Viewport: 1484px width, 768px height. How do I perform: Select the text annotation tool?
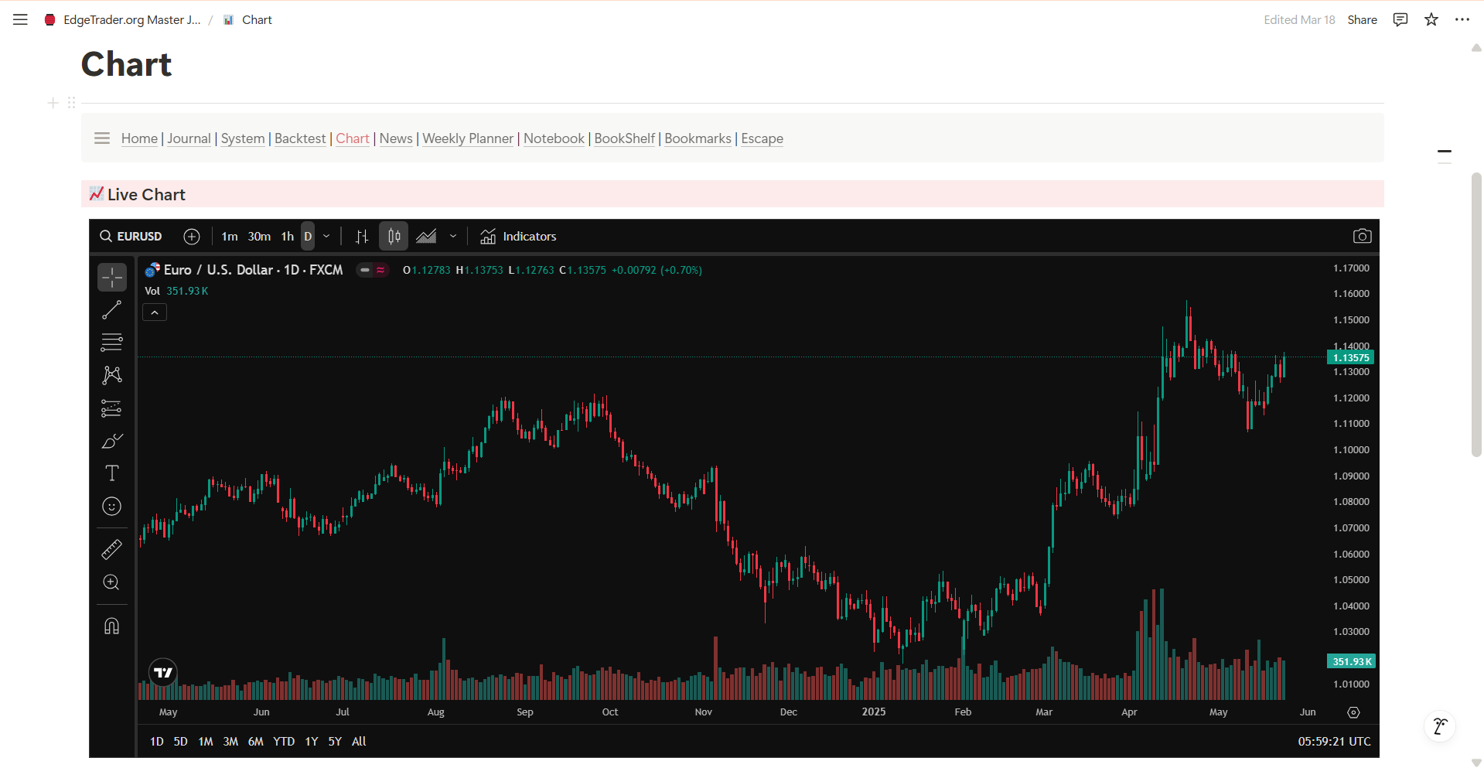(x=111, y=473)
